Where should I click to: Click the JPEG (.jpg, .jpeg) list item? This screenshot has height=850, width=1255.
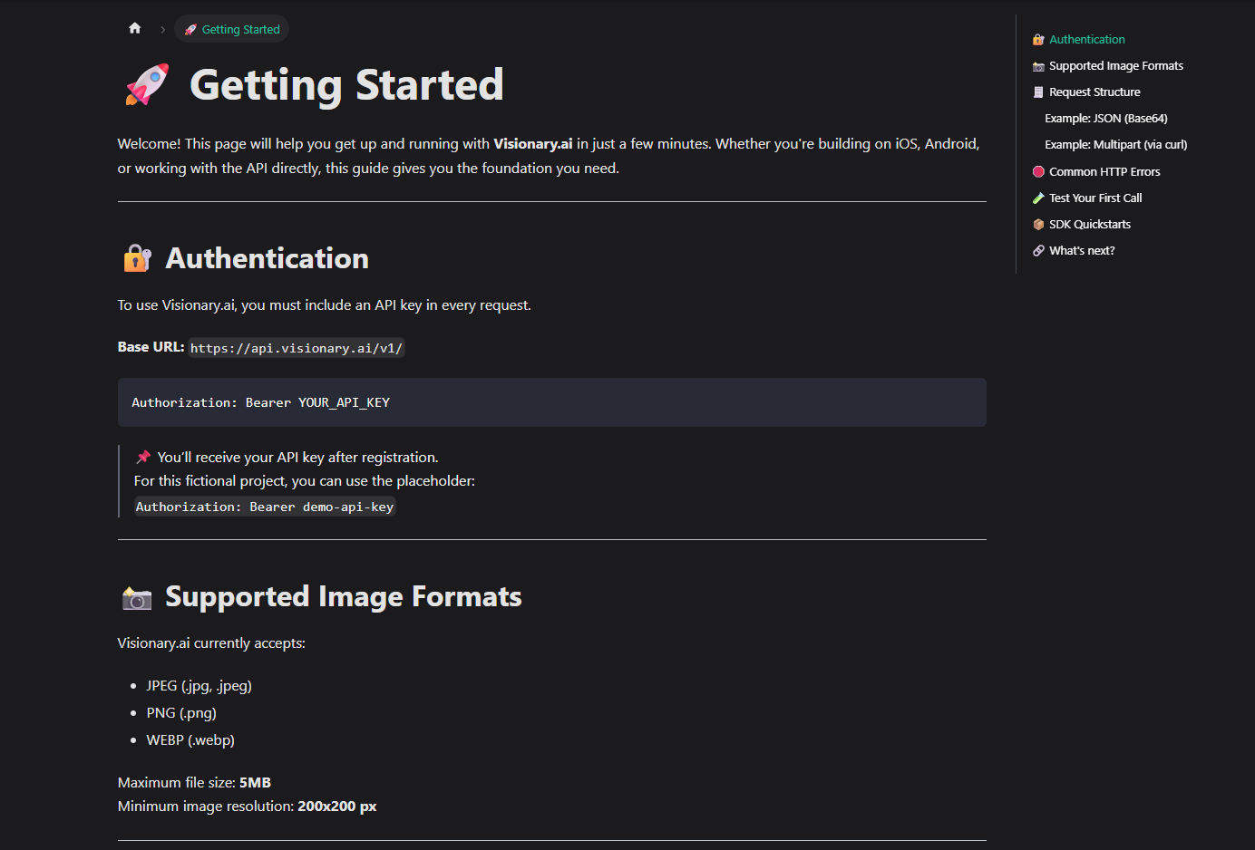[199, 686]
